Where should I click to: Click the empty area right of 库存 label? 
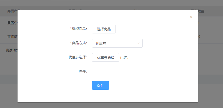click(116, 71)
